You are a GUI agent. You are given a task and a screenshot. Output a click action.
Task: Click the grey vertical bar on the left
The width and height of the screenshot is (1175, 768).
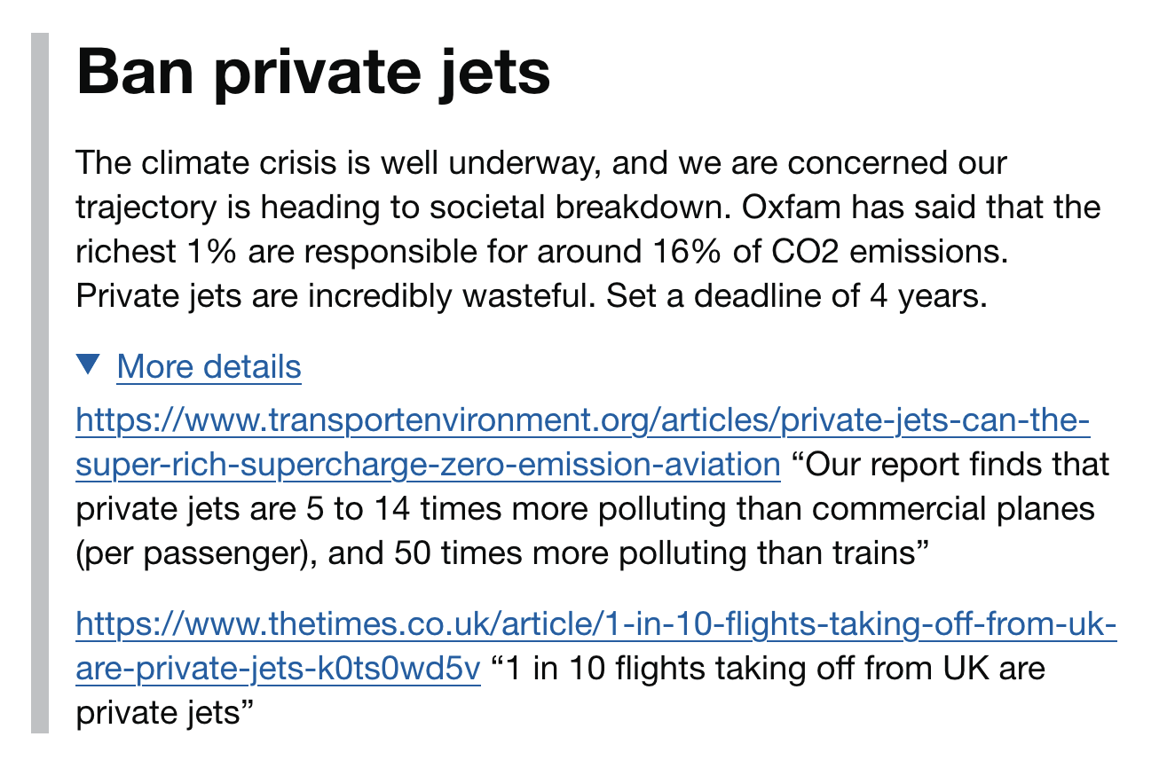[x=40, y=383]
